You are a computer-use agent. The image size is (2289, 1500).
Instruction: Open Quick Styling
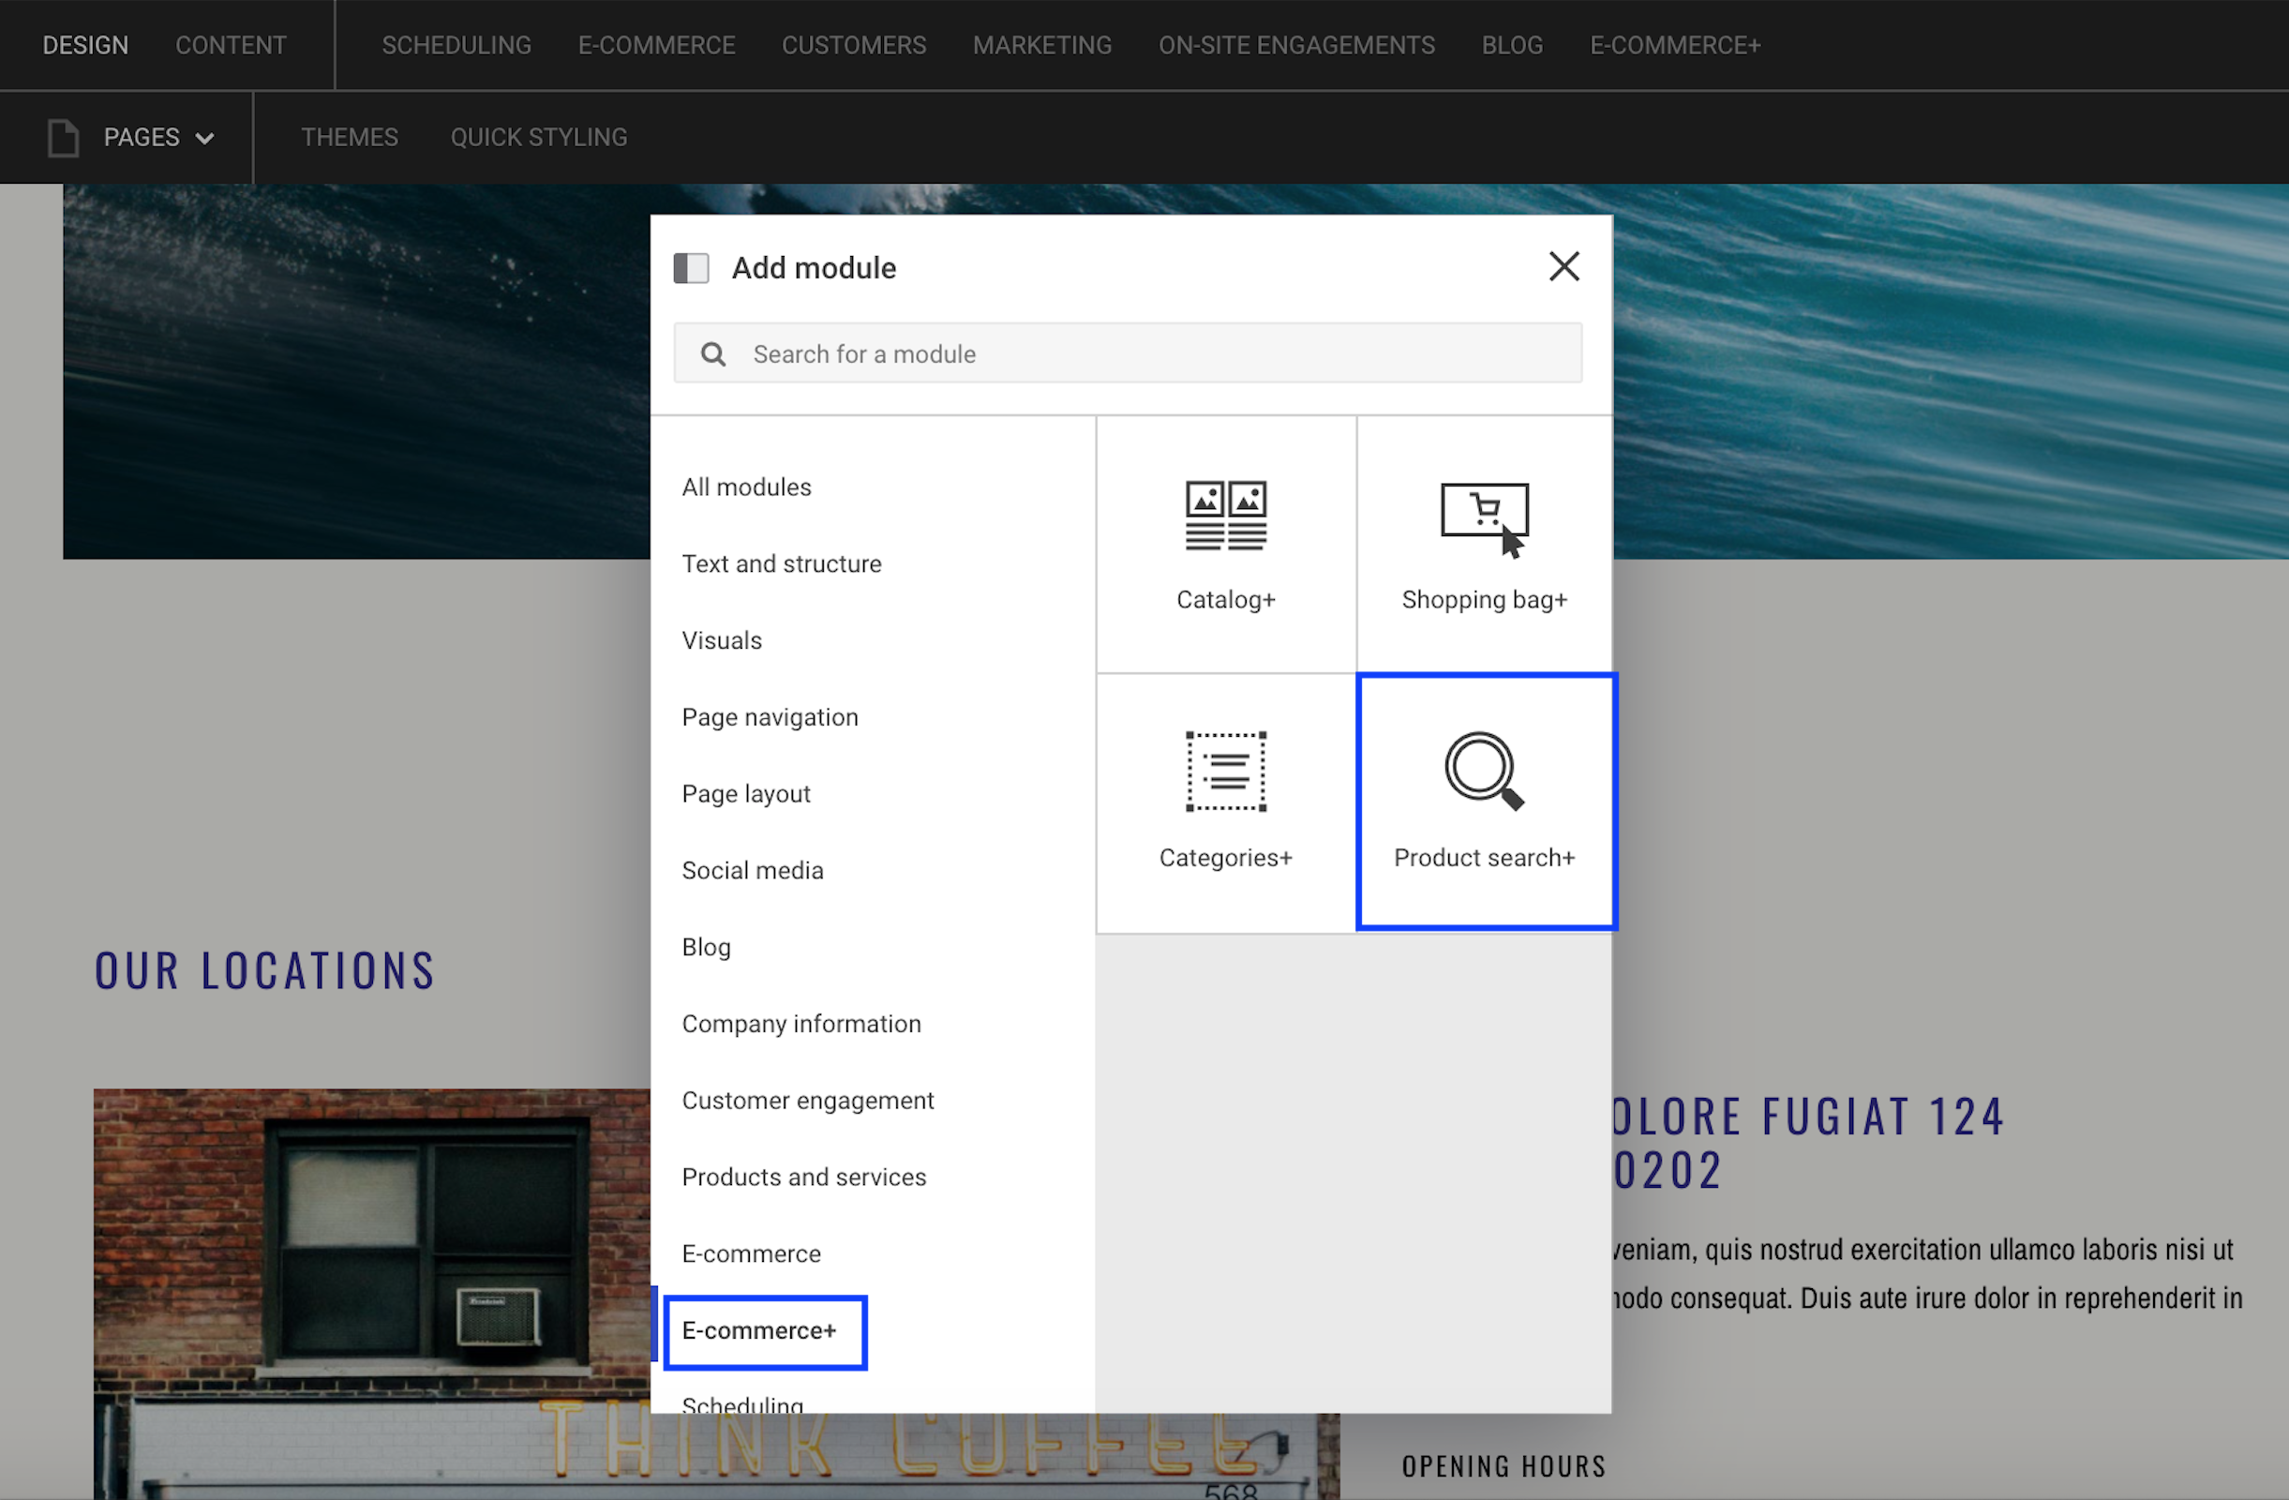click(x=539, y=138)
